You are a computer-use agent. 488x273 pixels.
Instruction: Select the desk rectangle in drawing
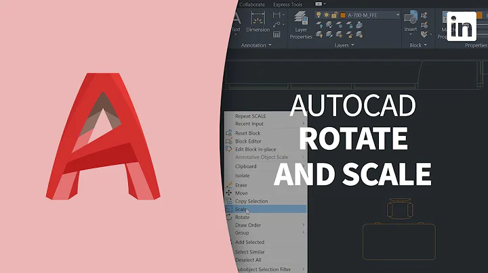tap(399, 241)
